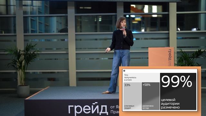Click the "33%" value in the light gray card
Viewport: 206px width, 116px height.
click(127, 85)
